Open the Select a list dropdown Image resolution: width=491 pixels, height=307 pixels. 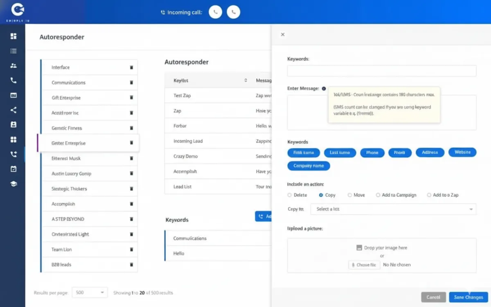coord(393,209)
